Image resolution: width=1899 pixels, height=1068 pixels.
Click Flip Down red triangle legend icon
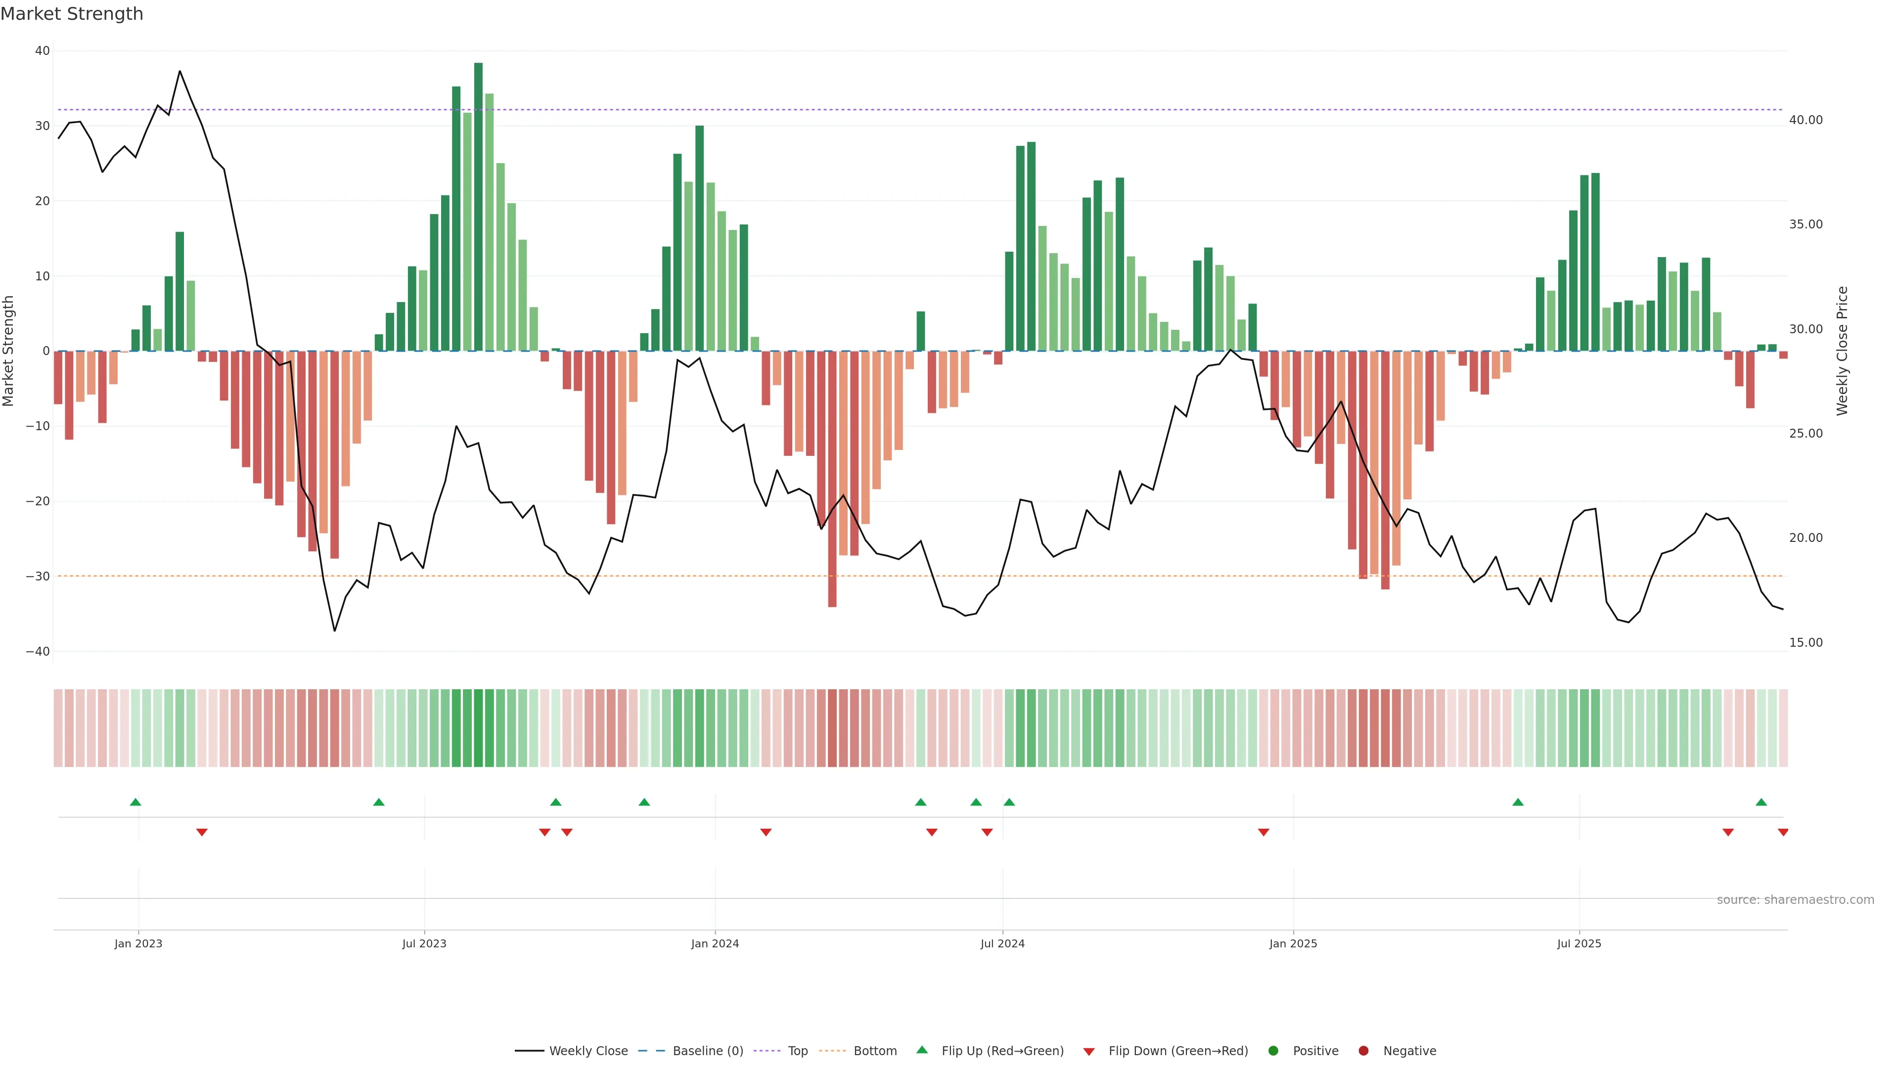point(1089,1051)
